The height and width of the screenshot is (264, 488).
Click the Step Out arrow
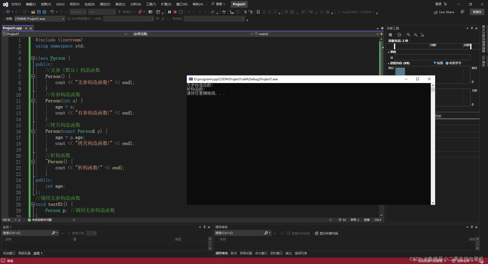point(205,12)
